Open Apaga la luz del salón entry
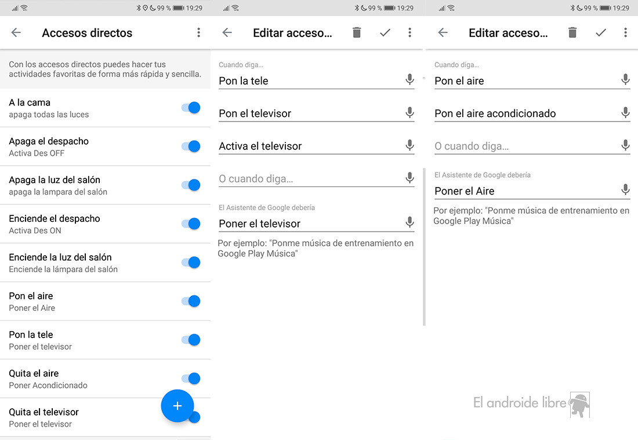638x440 pixels. (105, 185)
